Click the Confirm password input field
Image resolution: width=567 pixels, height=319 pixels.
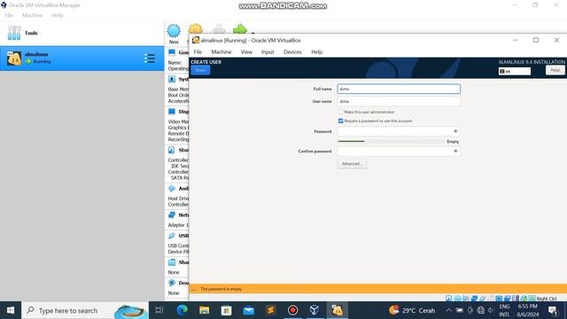(399, 152)
